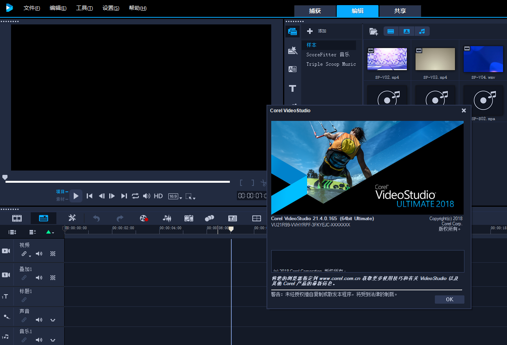Switch to the 捕获 tab

[315, 11]
